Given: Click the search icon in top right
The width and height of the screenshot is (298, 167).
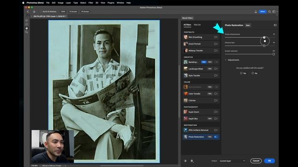Looking at the screenshot, I should point(269,12).
